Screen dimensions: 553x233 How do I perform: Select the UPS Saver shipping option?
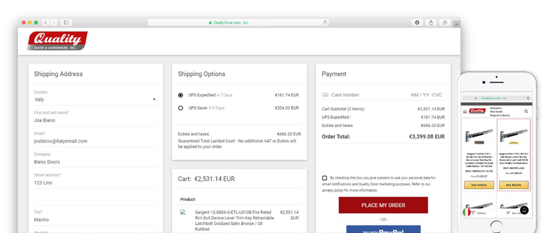pos(180,108)
